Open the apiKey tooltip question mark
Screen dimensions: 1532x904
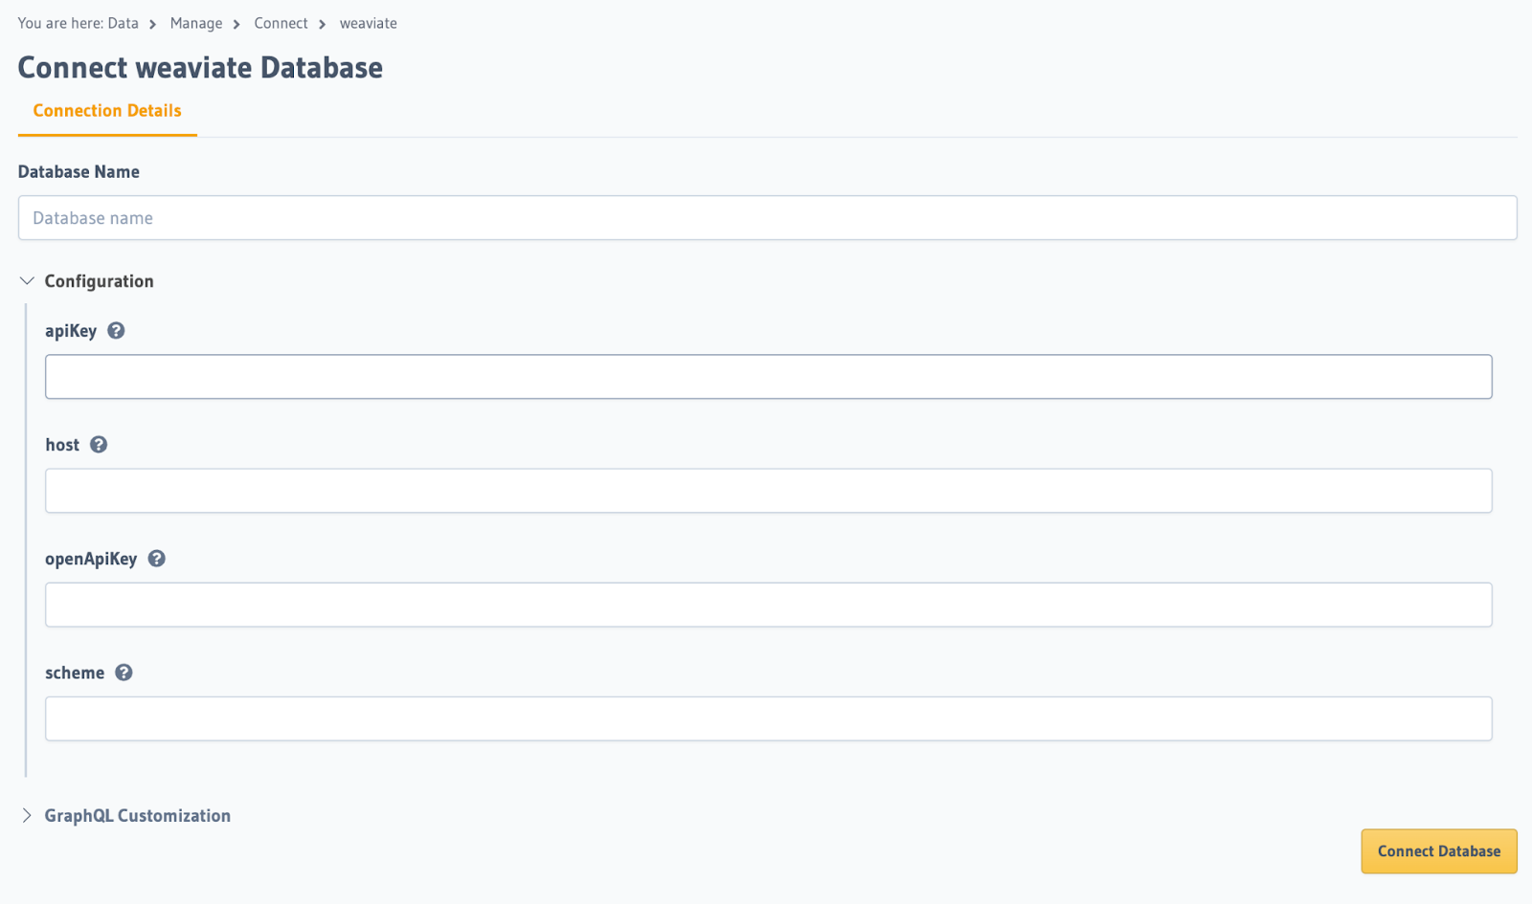[x=115, y=330]
